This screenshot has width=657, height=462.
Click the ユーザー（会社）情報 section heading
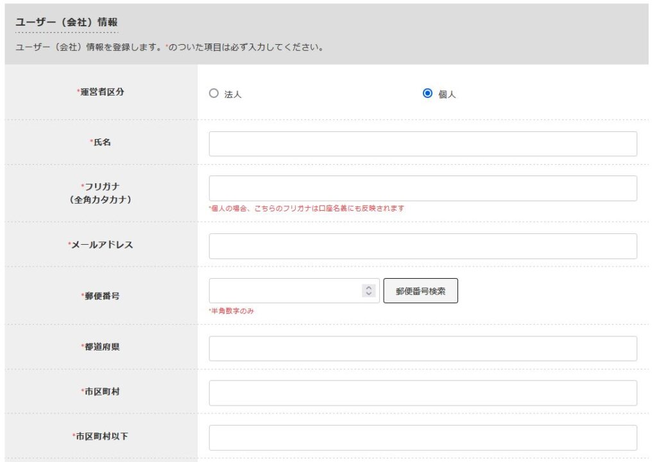point(66,22)
